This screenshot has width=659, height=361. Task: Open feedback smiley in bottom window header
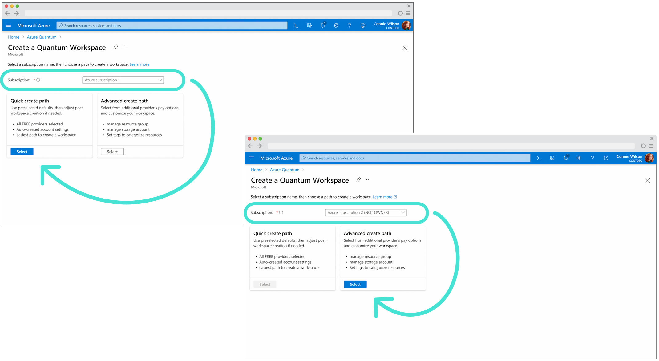605,158
